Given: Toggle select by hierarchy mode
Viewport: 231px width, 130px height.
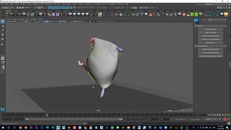Looking at the screenshot, I should (x=37, y=8).
